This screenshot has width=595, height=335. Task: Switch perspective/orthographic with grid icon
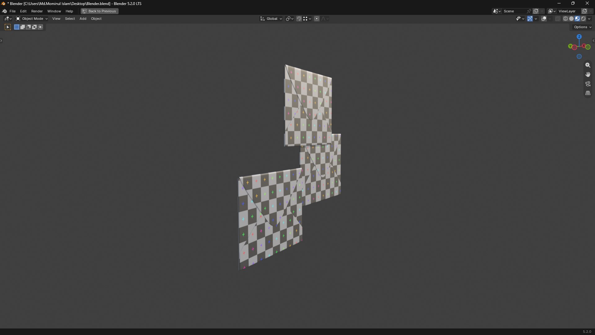588,93
